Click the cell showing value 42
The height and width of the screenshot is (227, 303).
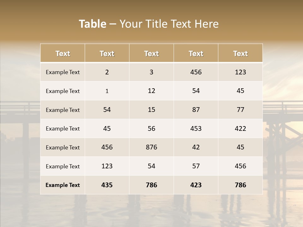point(196,147)
